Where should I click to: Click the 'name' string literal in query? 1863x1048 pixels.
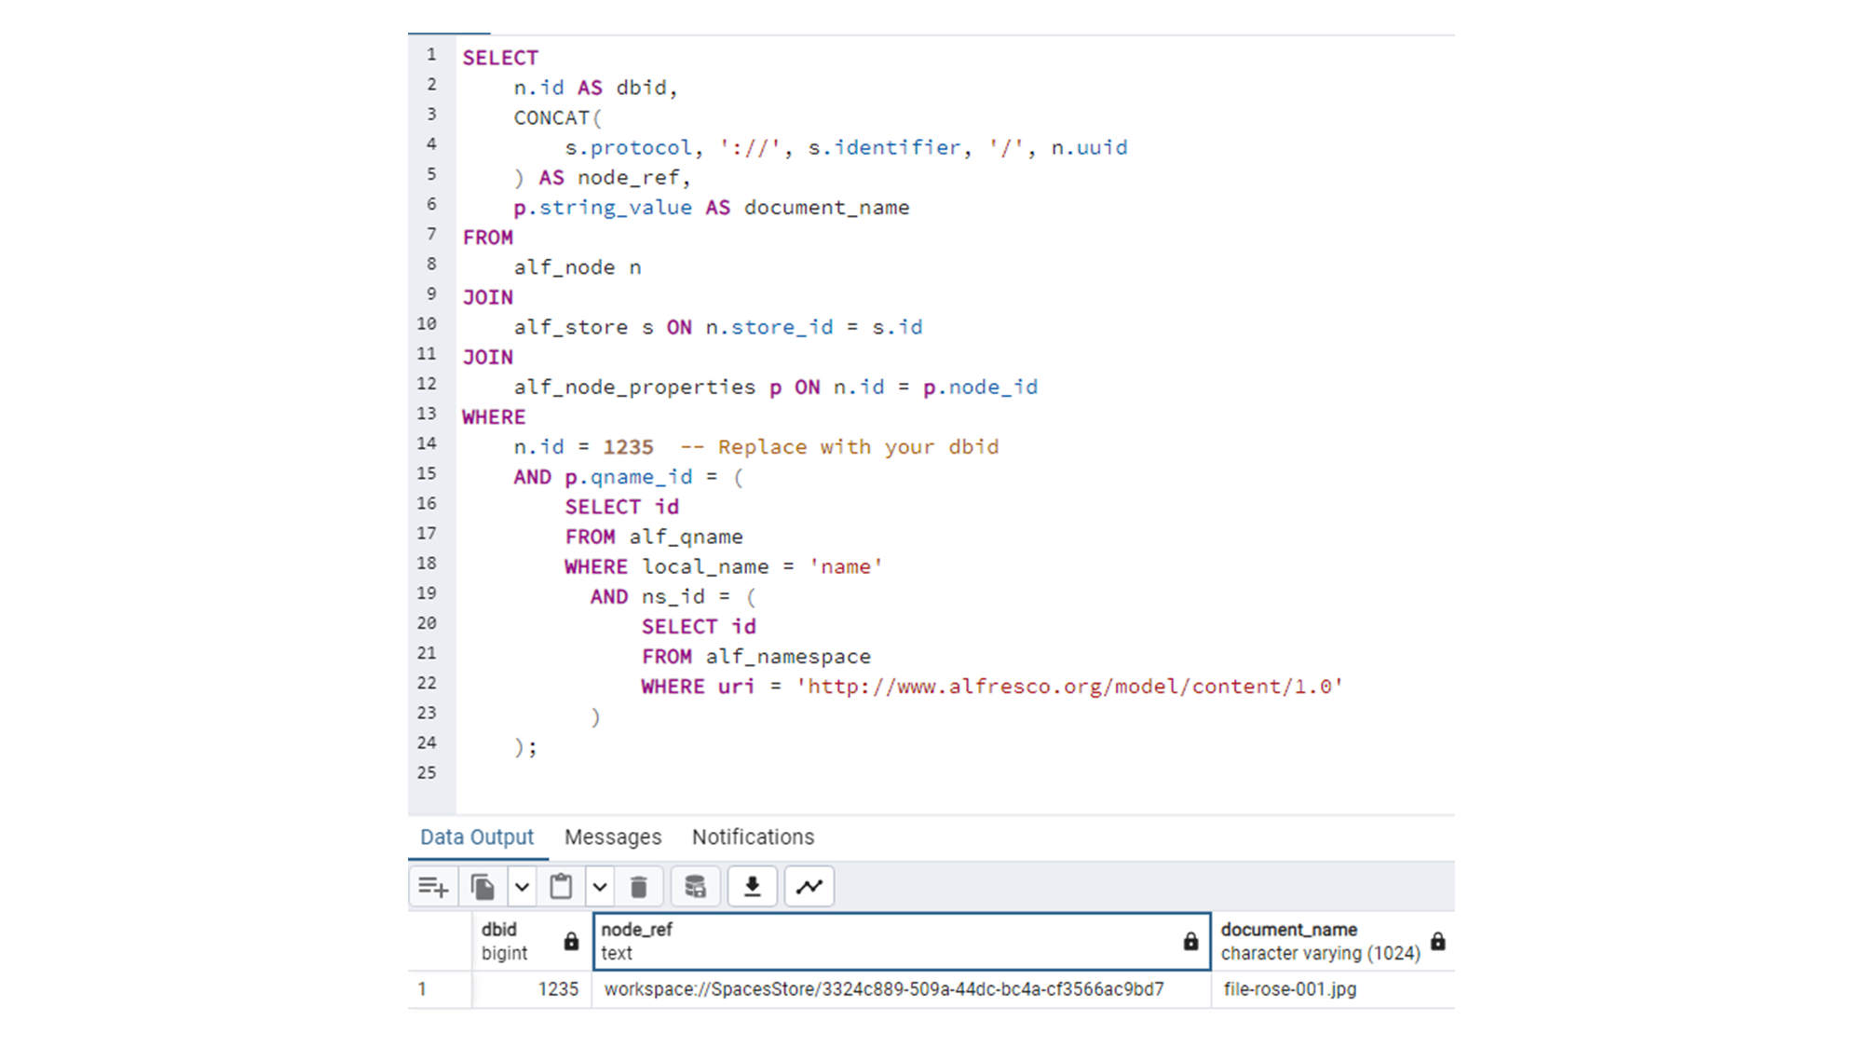846,566
